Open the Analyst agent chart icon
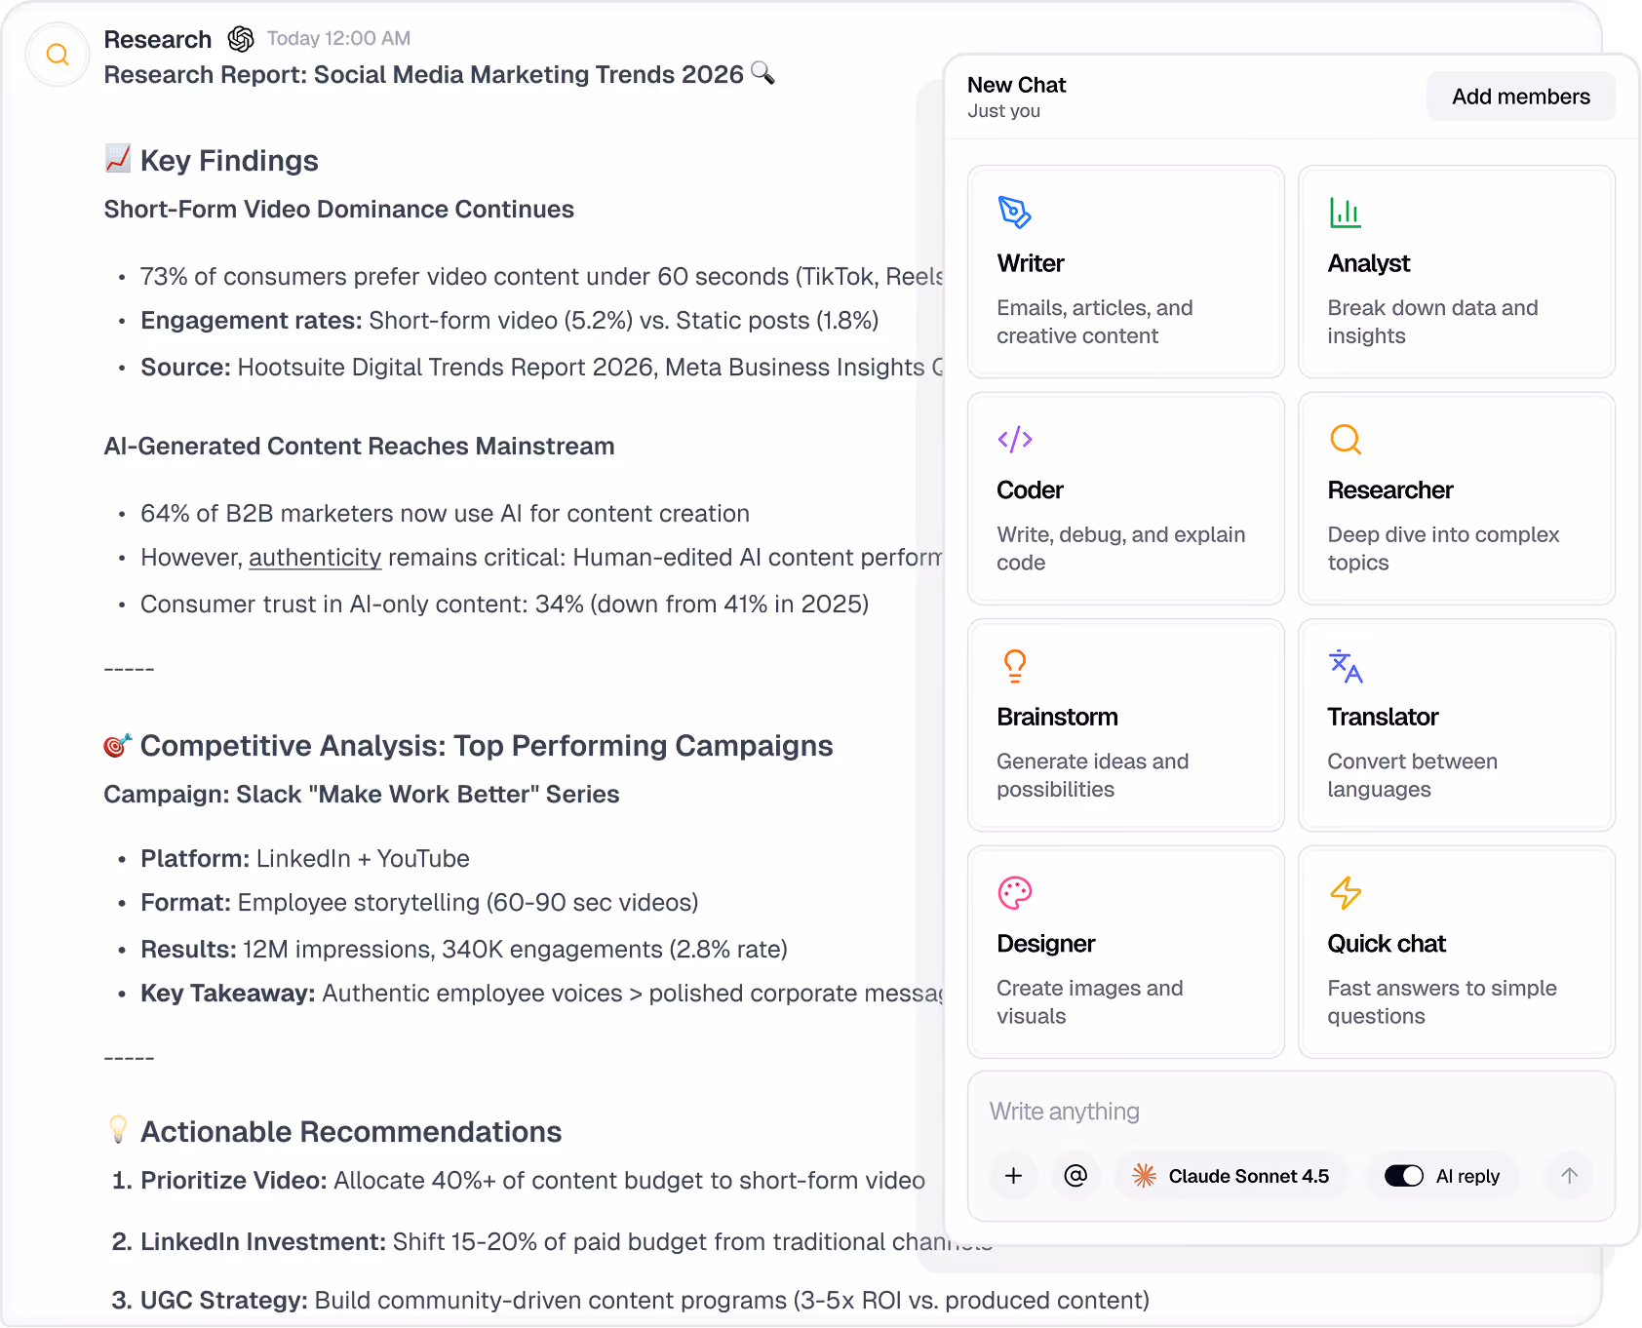 [x=1346, y=213]
